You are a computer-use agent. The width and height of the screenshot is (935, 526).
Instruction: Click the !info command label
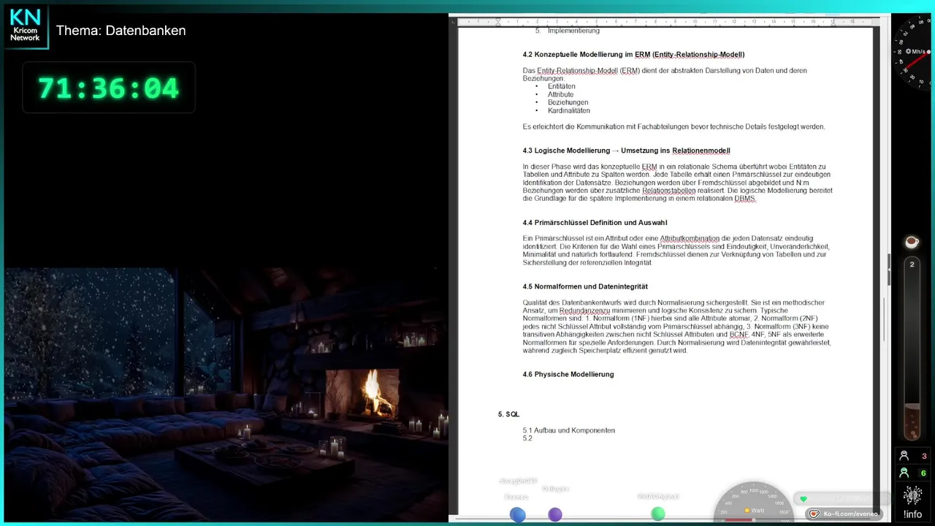pos(912,514)
